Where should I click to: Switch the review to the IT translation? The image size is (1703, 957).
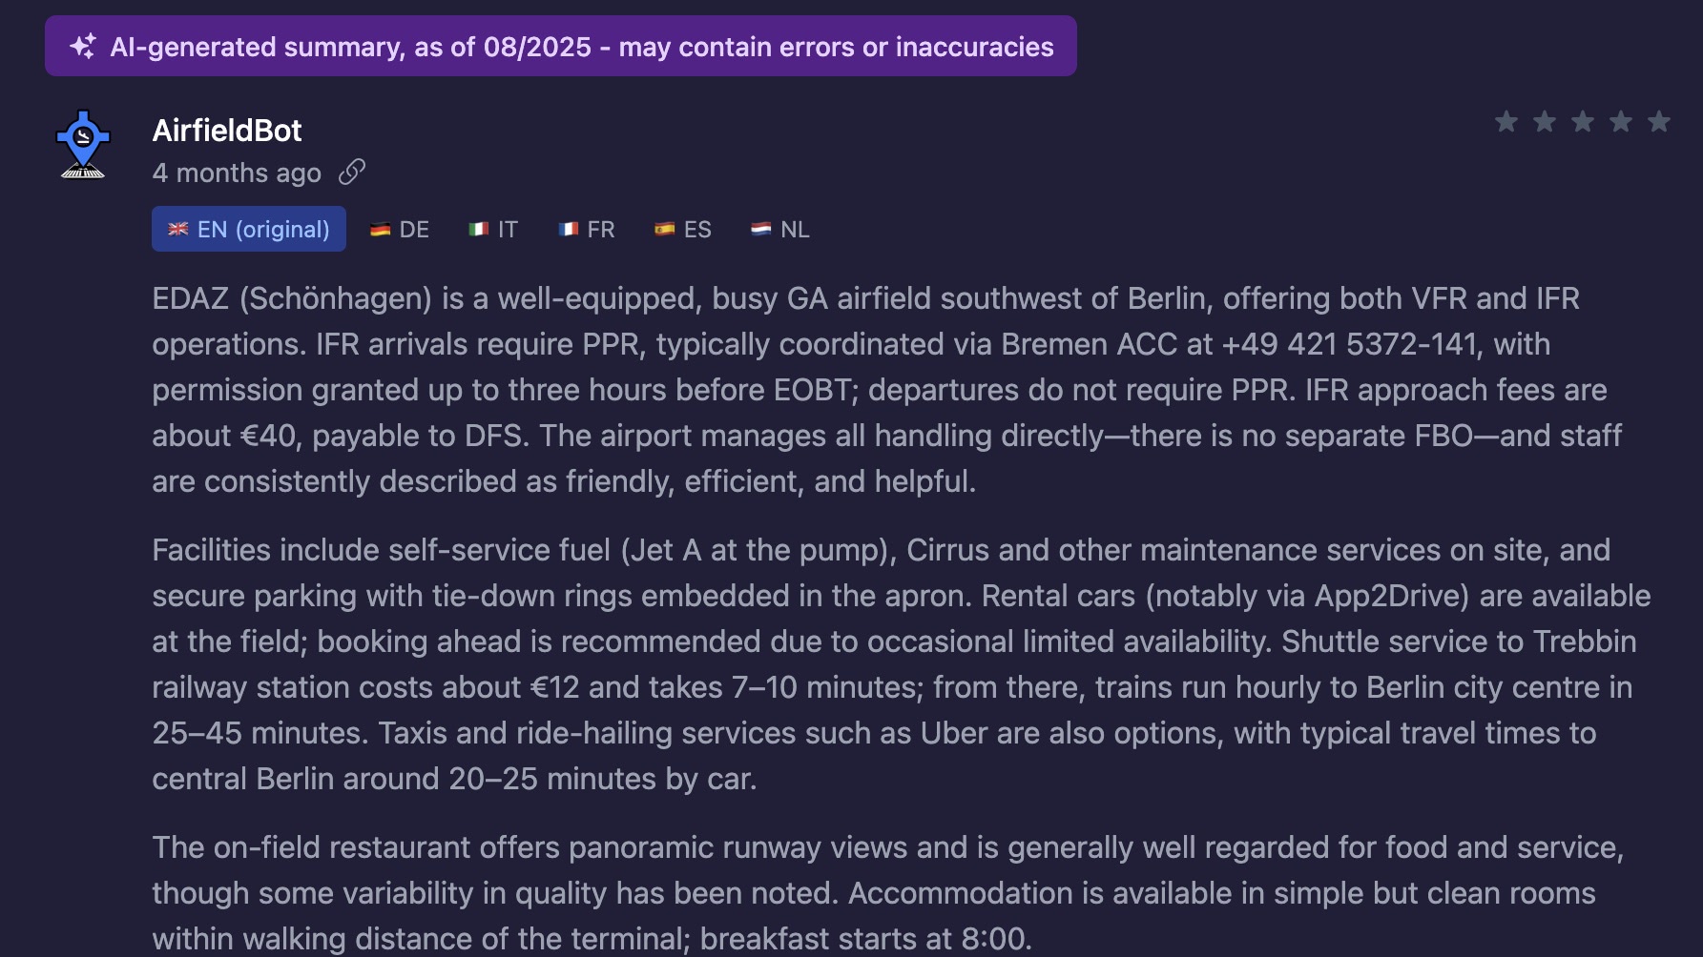coord(493,229)
